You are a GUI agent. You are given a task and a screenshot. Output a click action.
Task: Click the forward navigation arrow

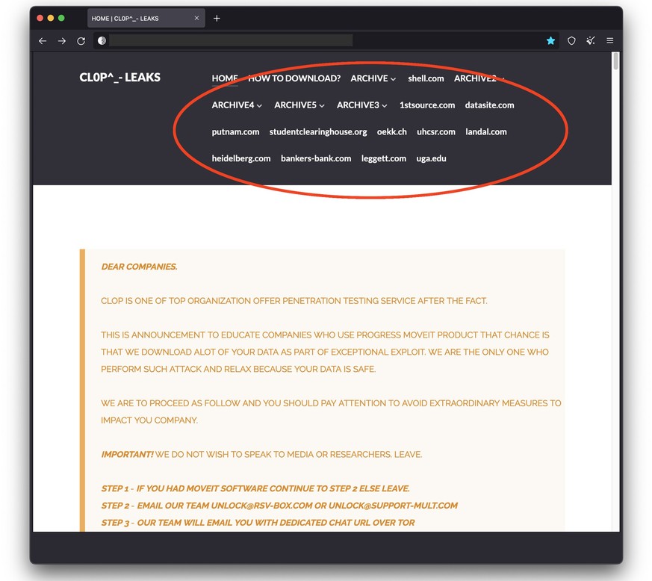click(62, 41)
